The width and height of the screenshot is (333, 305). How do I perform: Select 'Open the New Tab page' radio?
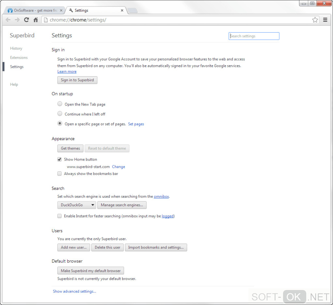(x=60, y=104)
